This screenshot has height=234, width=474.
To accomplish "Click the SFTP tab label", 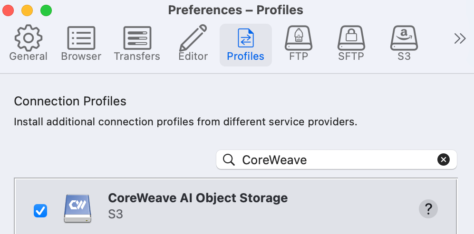I will [x=351, y=56].
